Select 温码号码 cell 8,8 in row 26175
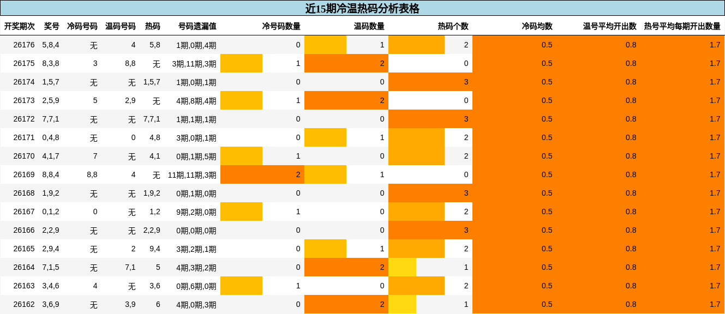 click(130, 63)
